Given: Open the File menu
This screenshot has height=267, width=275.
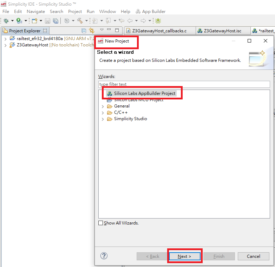Looking at the screenshot, I should pyautogui.click(x=6, y=12).
